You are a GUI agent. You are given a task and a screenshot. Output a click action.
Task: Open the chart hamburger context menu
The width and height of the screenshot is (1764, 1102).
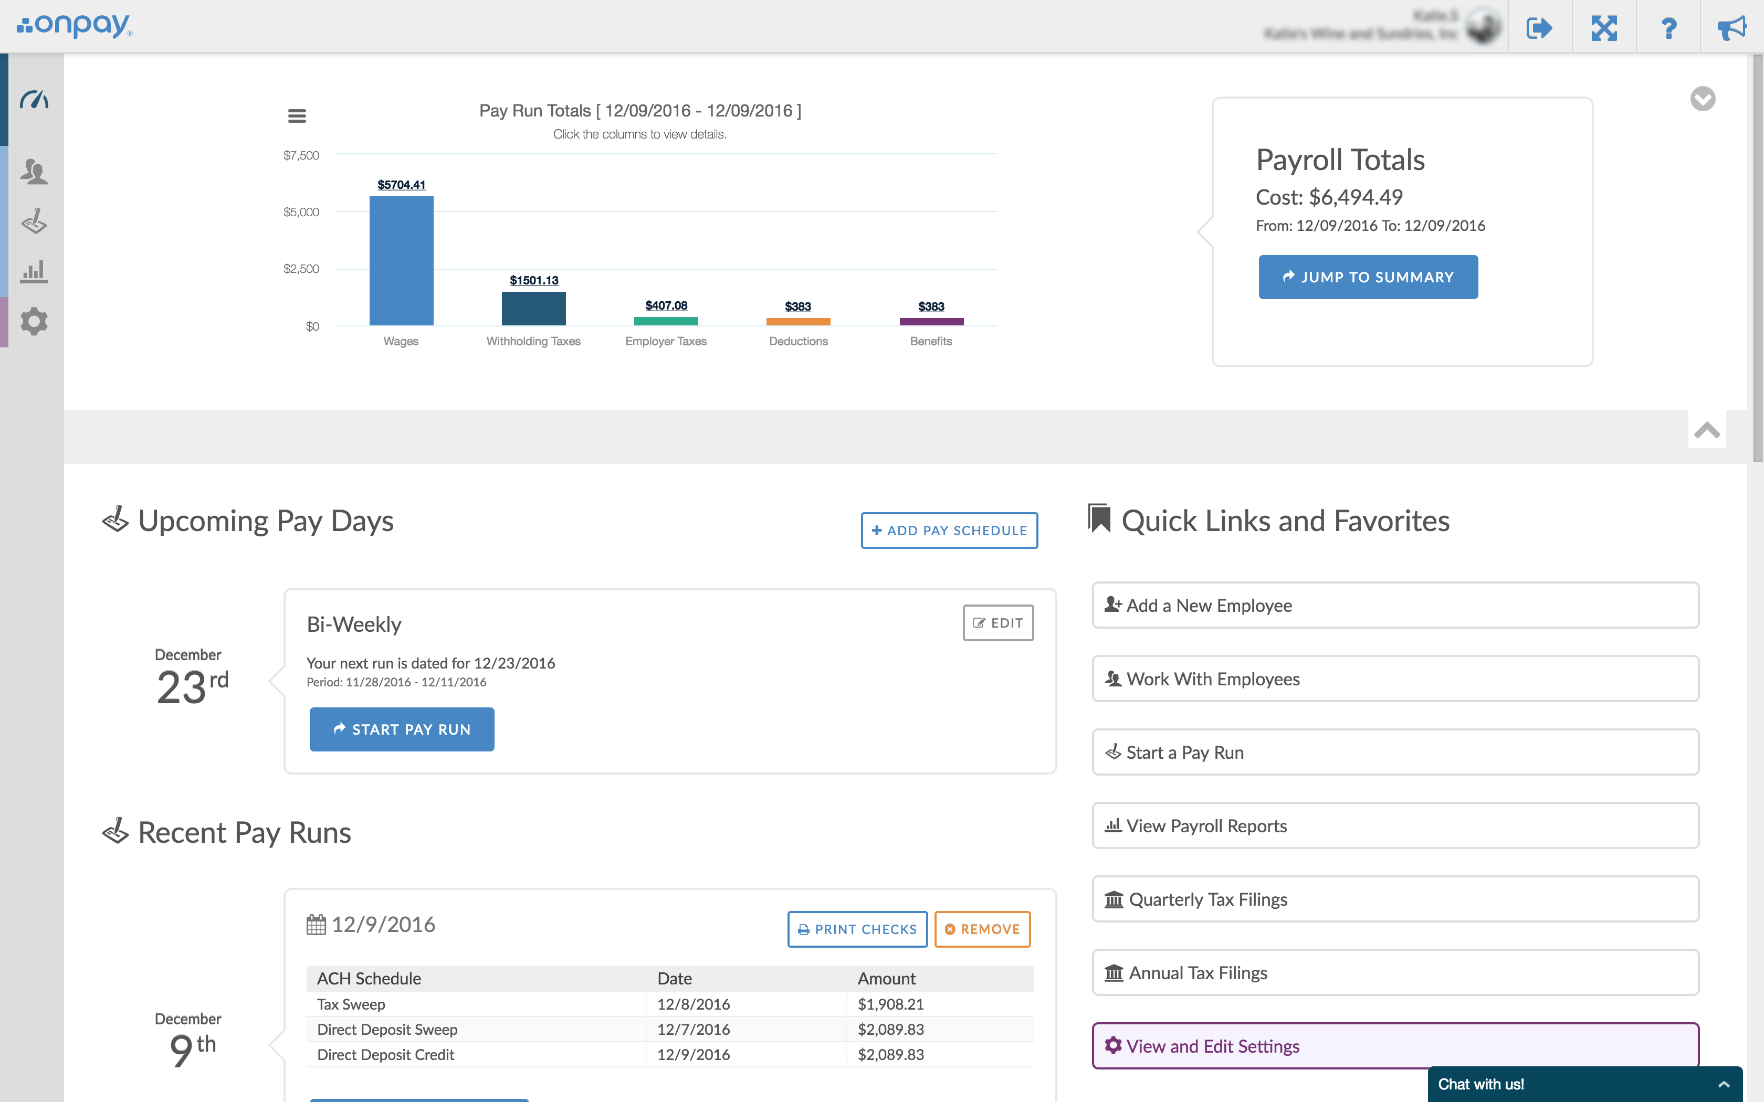pos(297,116)
